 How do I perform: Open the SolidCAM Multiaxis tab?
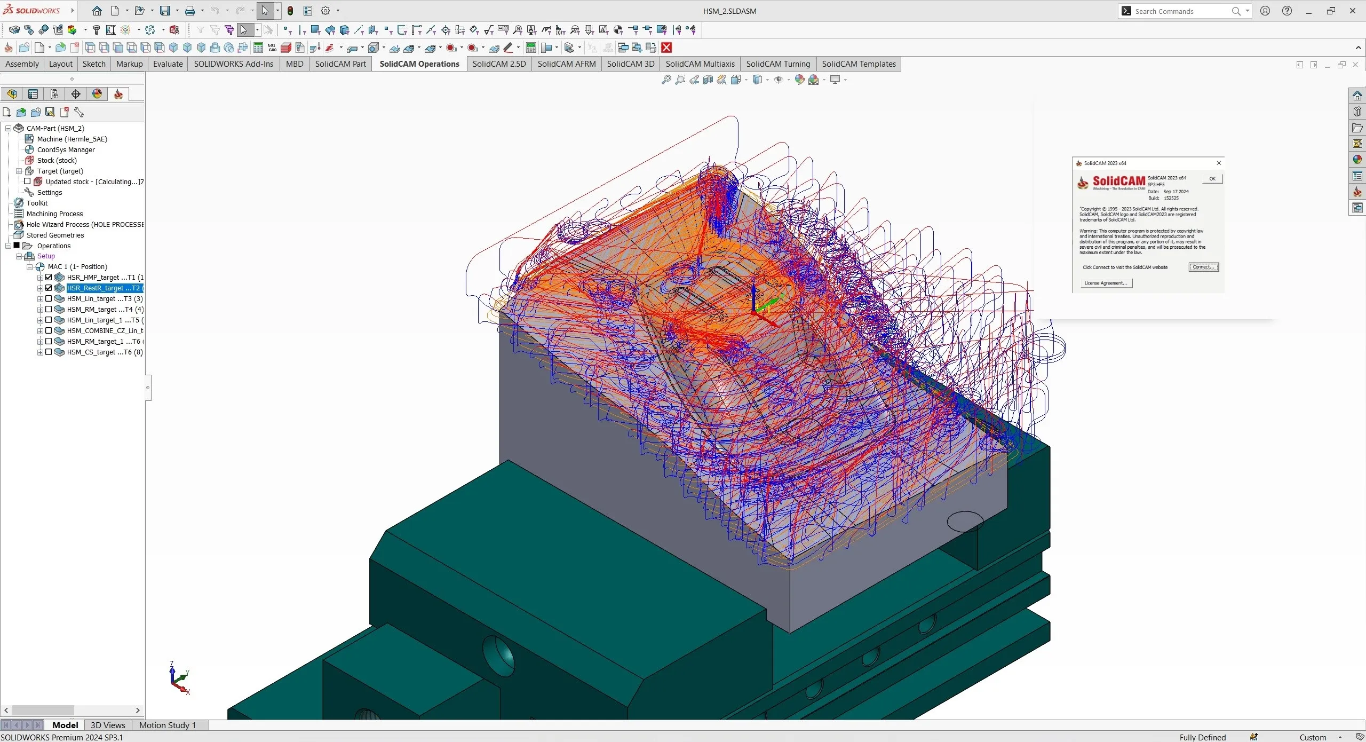coord(700,64)
